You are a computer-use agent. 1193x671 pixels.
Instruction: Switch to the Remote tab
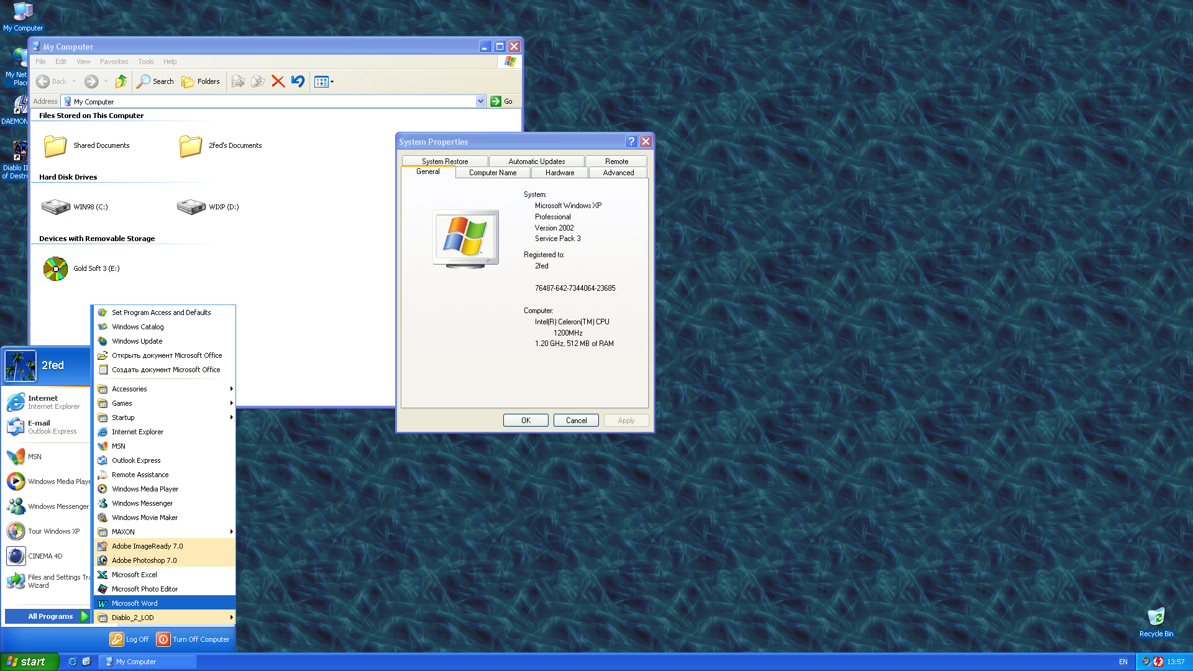pos(616,162)
